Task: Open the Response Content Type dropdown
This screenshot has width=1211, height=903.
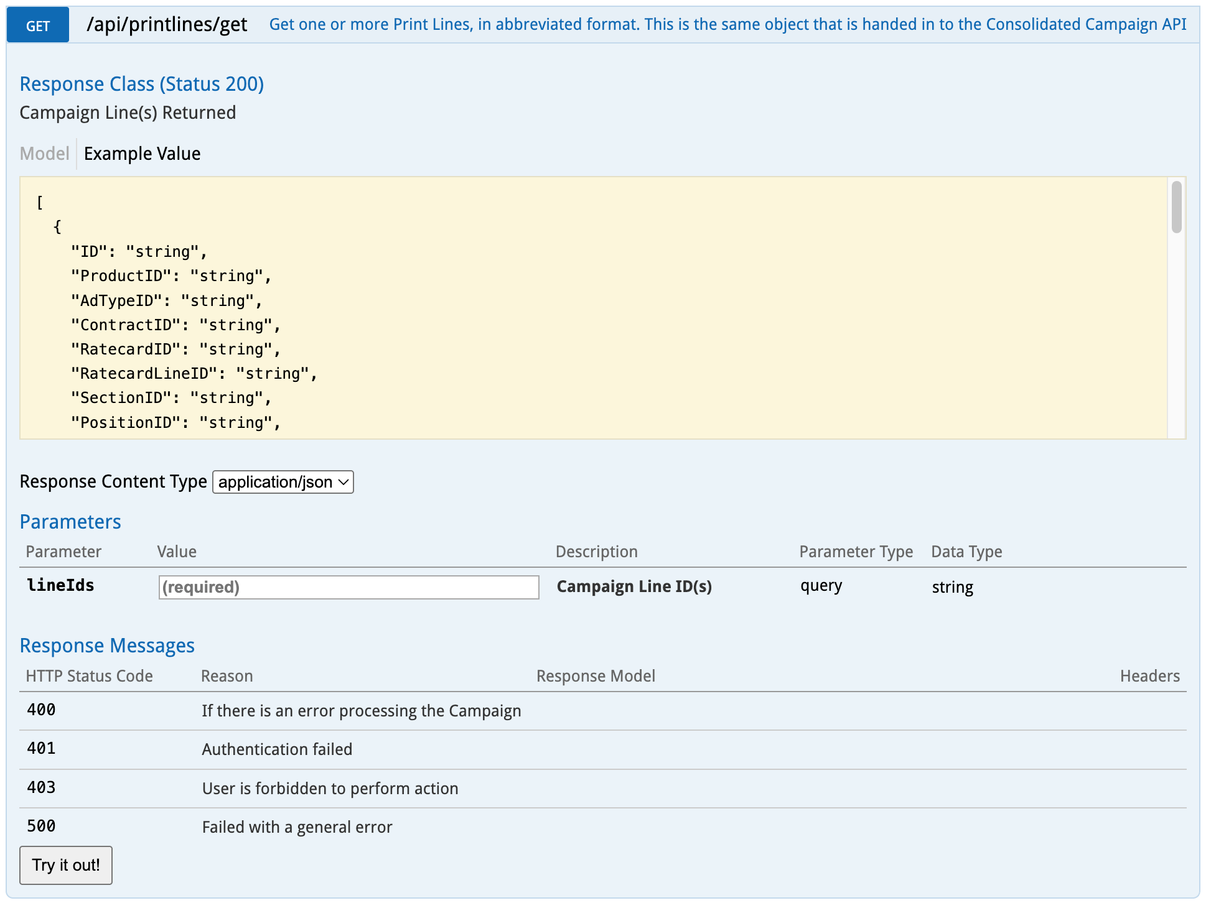Action: point(283,482)
